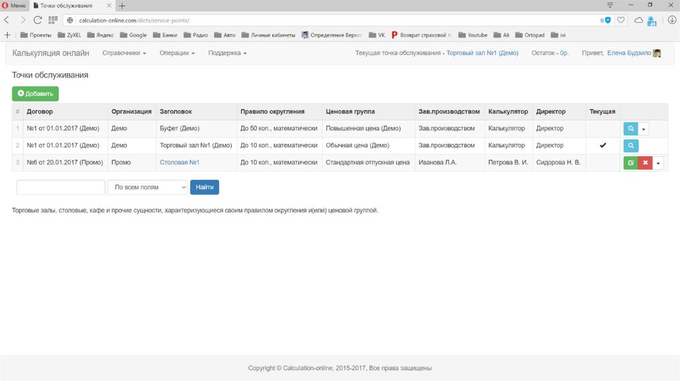Click the search text input field
Screen dimensions: 680x381
60,188
